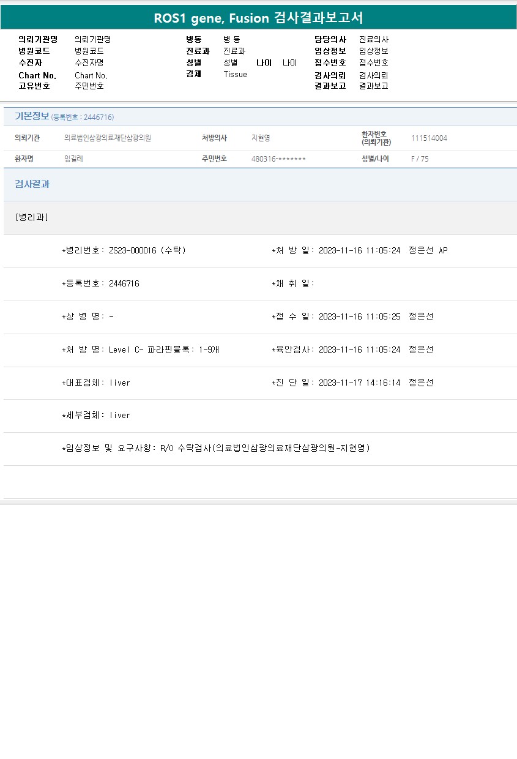
Task: Open the 기본정보 section heading
Action: click(x=32, y=116)
